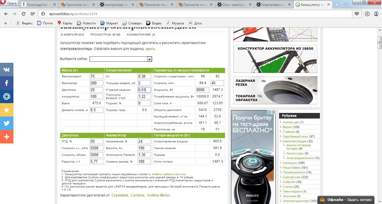Click the 'Велосипедист' mass input field

[96, 76]
